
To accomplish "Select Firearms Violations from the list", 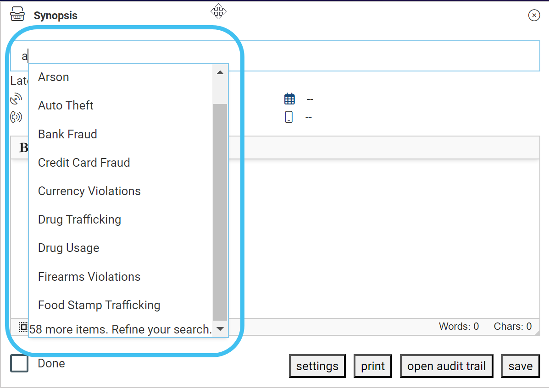I will click(89, 277).
